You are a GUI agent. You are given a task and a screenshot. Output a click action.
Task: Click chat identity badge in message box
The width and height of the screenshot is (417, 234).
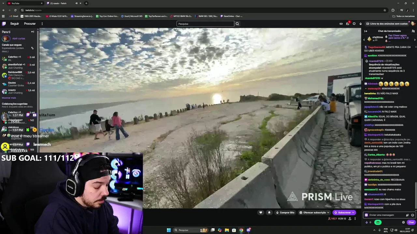point(367,215)
